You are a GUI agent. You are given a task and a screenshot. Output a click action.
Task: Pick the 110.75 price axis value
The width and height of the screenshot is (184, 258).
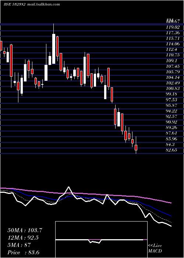173,55
